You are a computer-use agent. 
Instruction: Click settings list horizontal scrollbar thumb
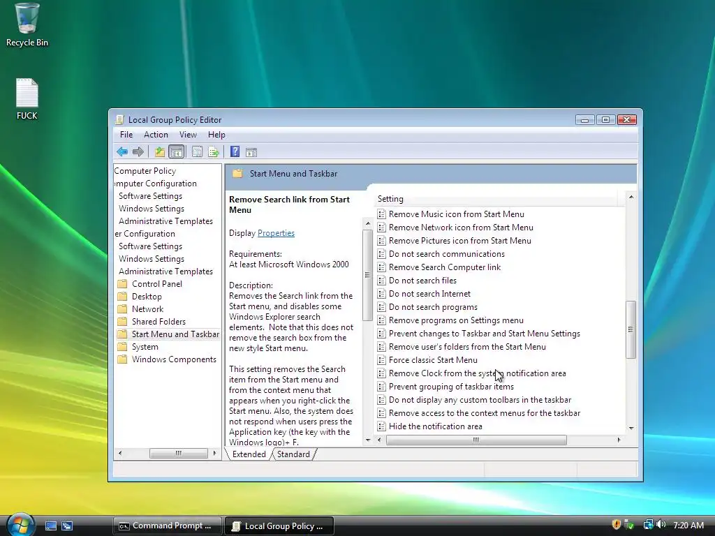click(476, 440)
